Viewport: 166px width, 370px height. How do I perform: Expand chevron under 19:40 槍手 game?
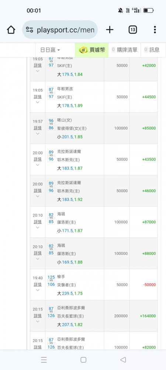[x=38, y=290]
